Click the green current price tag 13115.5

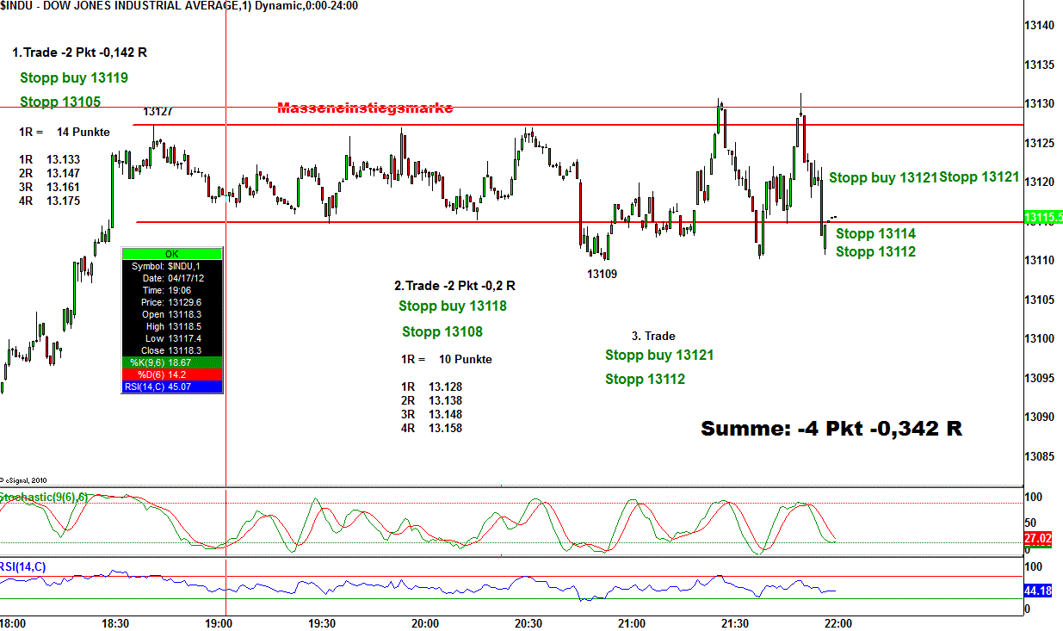[x=1042, y=217]
